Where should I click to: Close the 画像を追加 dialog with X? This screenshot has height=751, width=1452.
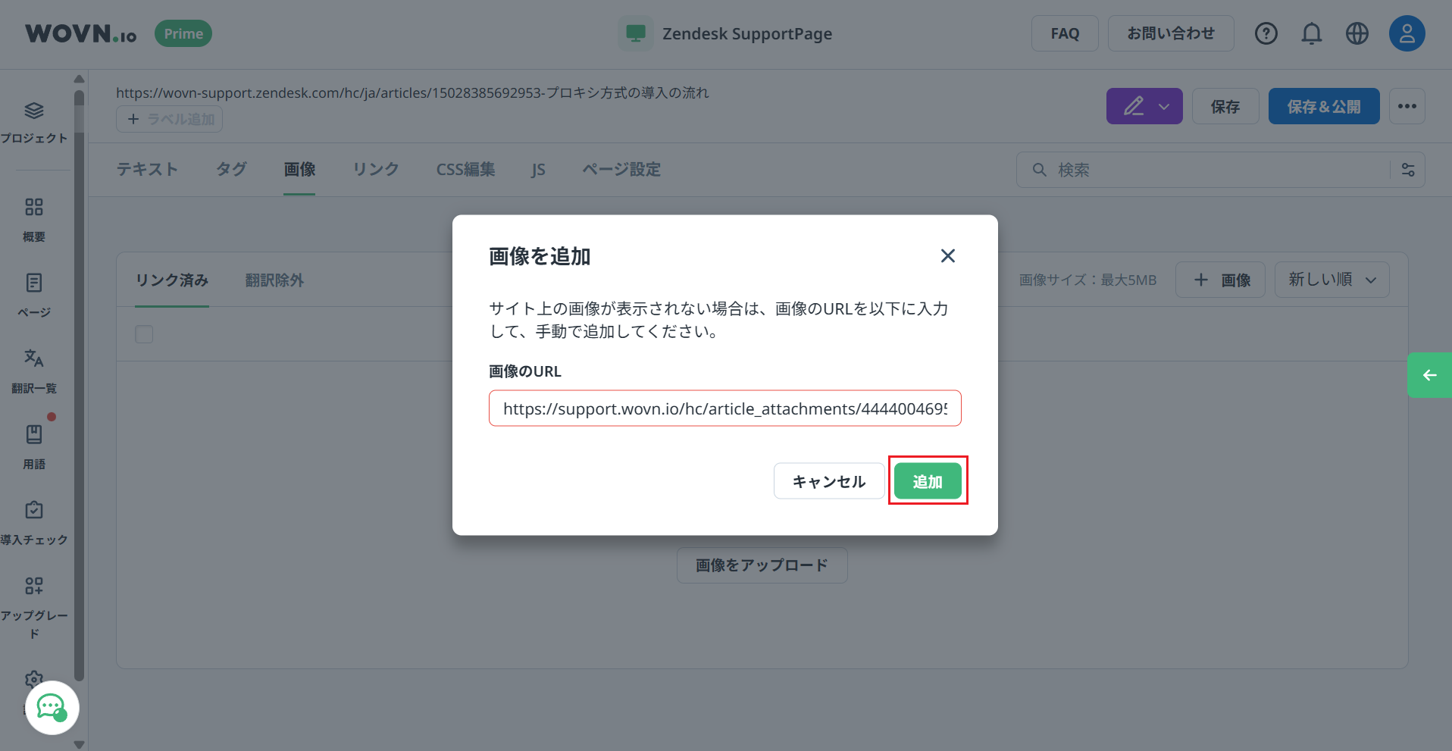click(x=947, y=256)
